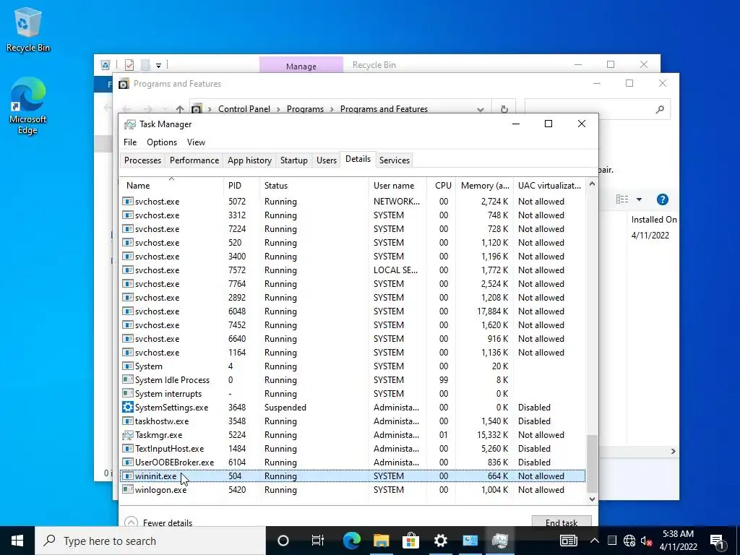Click the Programs and Features window icon

pos(124,84)
